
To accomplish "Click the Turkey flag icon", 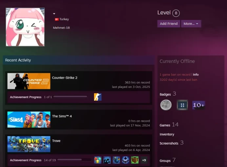I will 57,19.
